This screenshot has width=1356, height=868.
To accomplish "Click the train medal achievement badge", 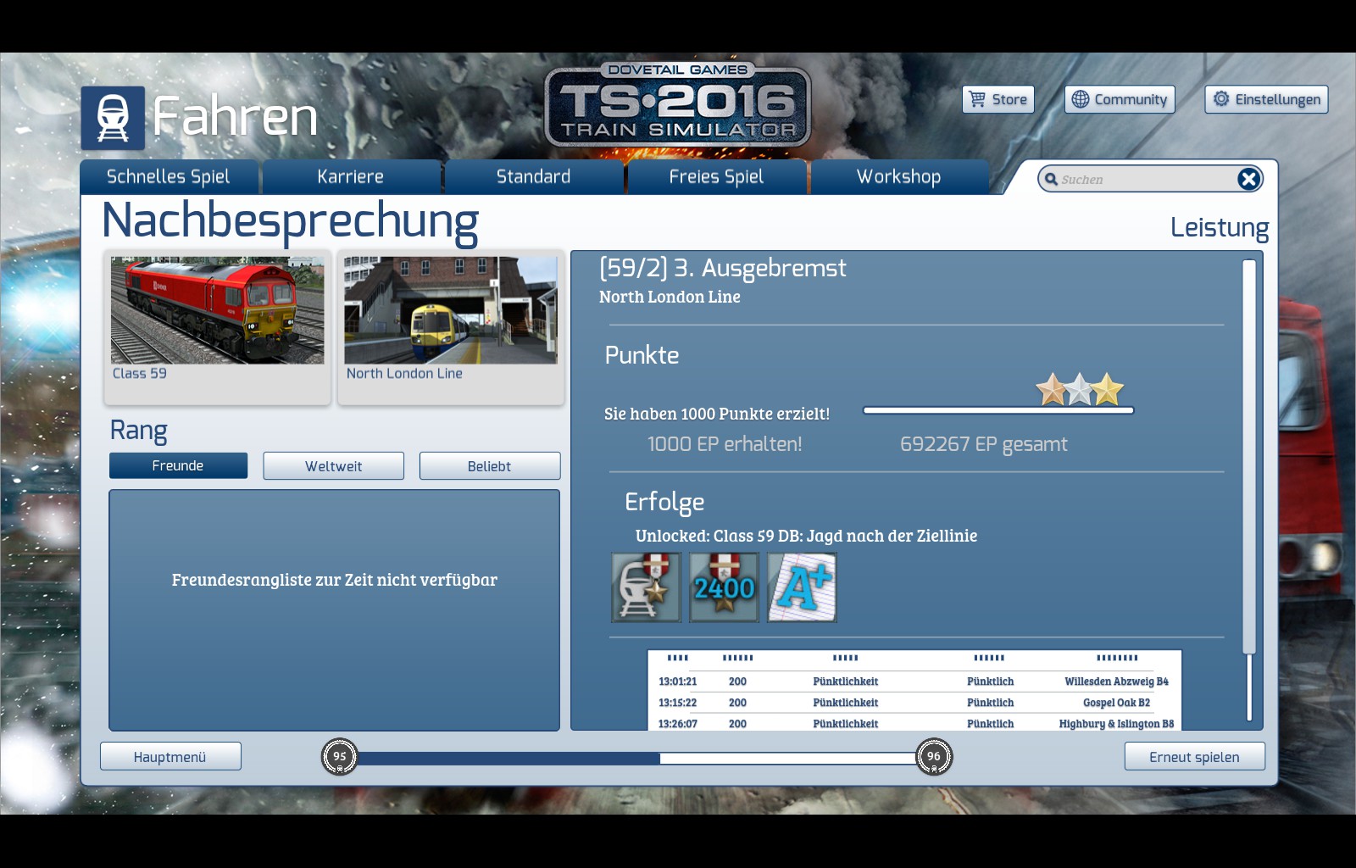I will click(x=646, y=587).
